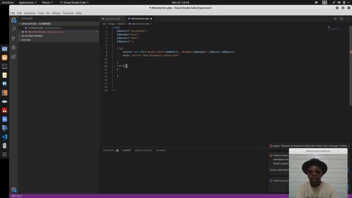Screen dimensions: 352x198
Task: Open the Go menu
Action: click(48, 13)
